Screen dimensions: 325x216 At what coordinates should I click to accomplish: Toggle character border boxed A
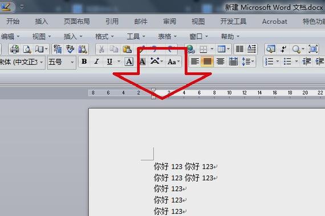129,61
